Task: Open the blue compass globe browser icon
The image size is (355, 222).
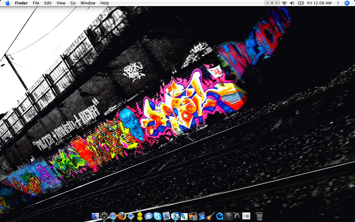Action: tap(131, 216)
